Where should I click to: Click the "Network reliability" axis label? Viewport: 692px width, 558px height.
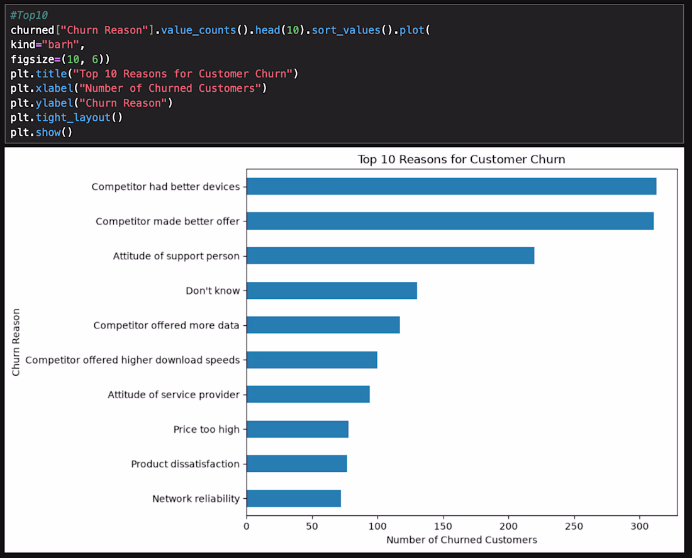click(196, 498)
